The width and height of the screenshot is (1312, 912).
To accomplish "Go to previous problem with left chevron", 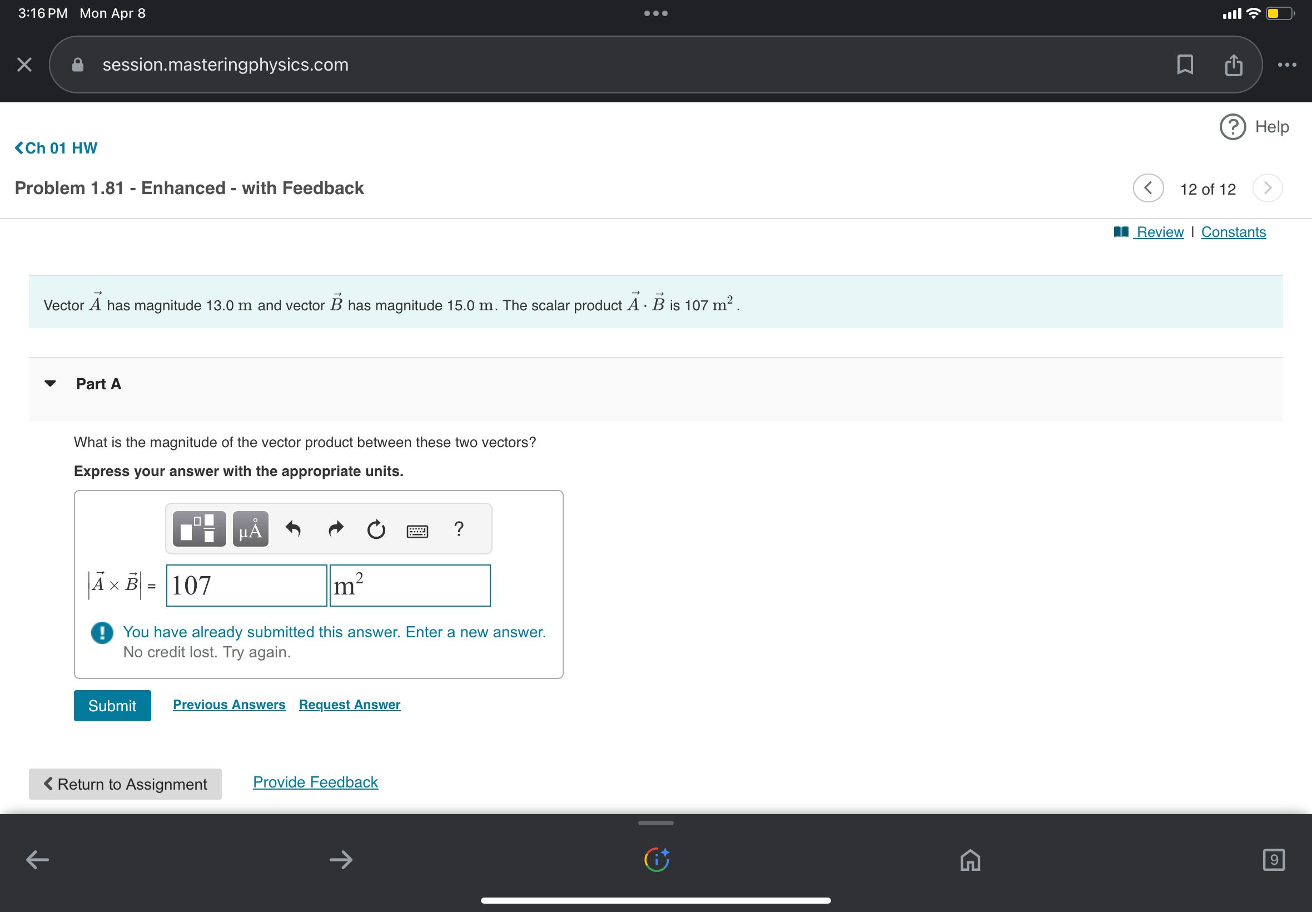I will (1148, 188).
